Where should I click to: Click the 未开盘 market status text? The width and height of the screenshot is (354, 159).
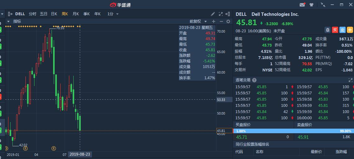(x=279, y=31)
